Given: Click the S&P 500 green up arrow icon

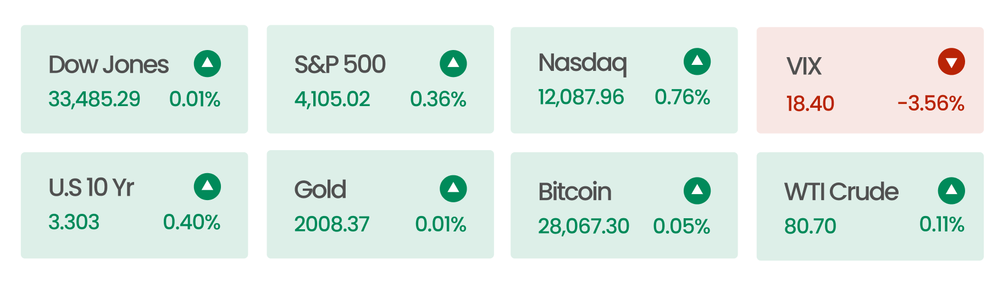Looking at the screenshot, I should 453,64.
